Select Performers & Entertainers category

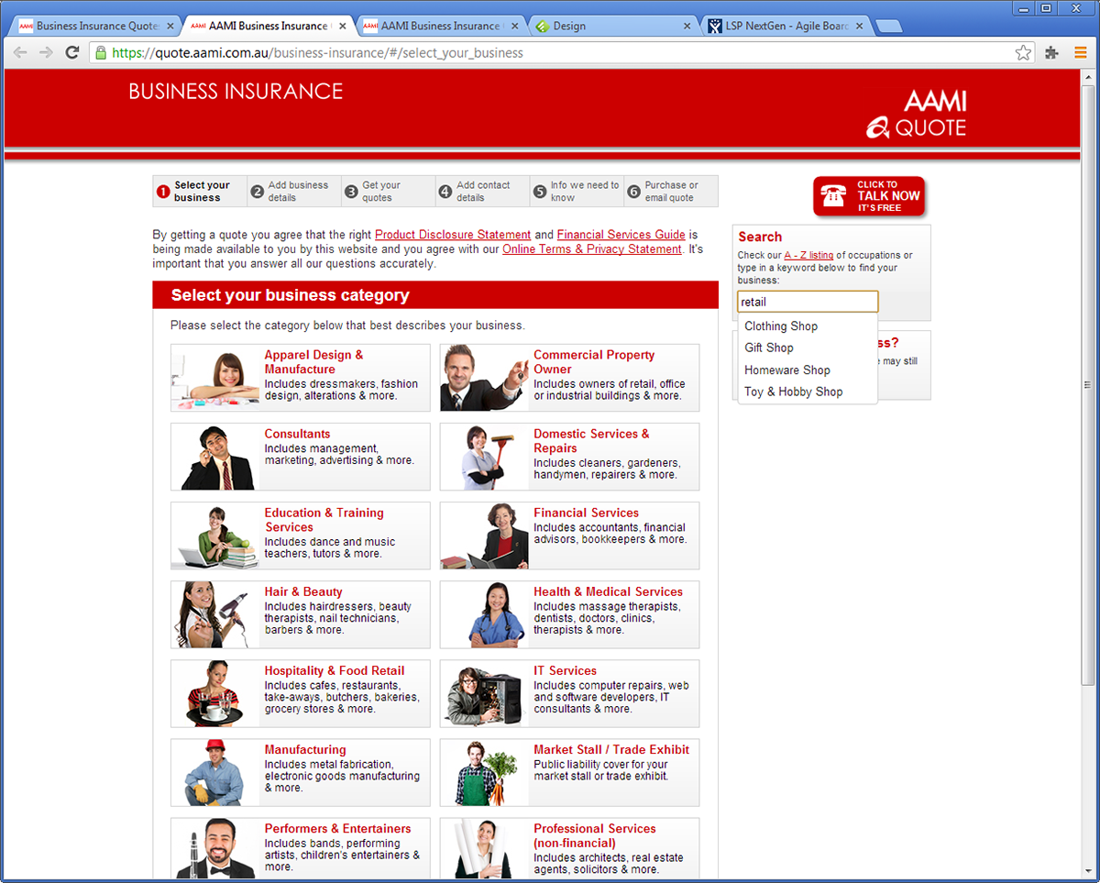(300, 848)
